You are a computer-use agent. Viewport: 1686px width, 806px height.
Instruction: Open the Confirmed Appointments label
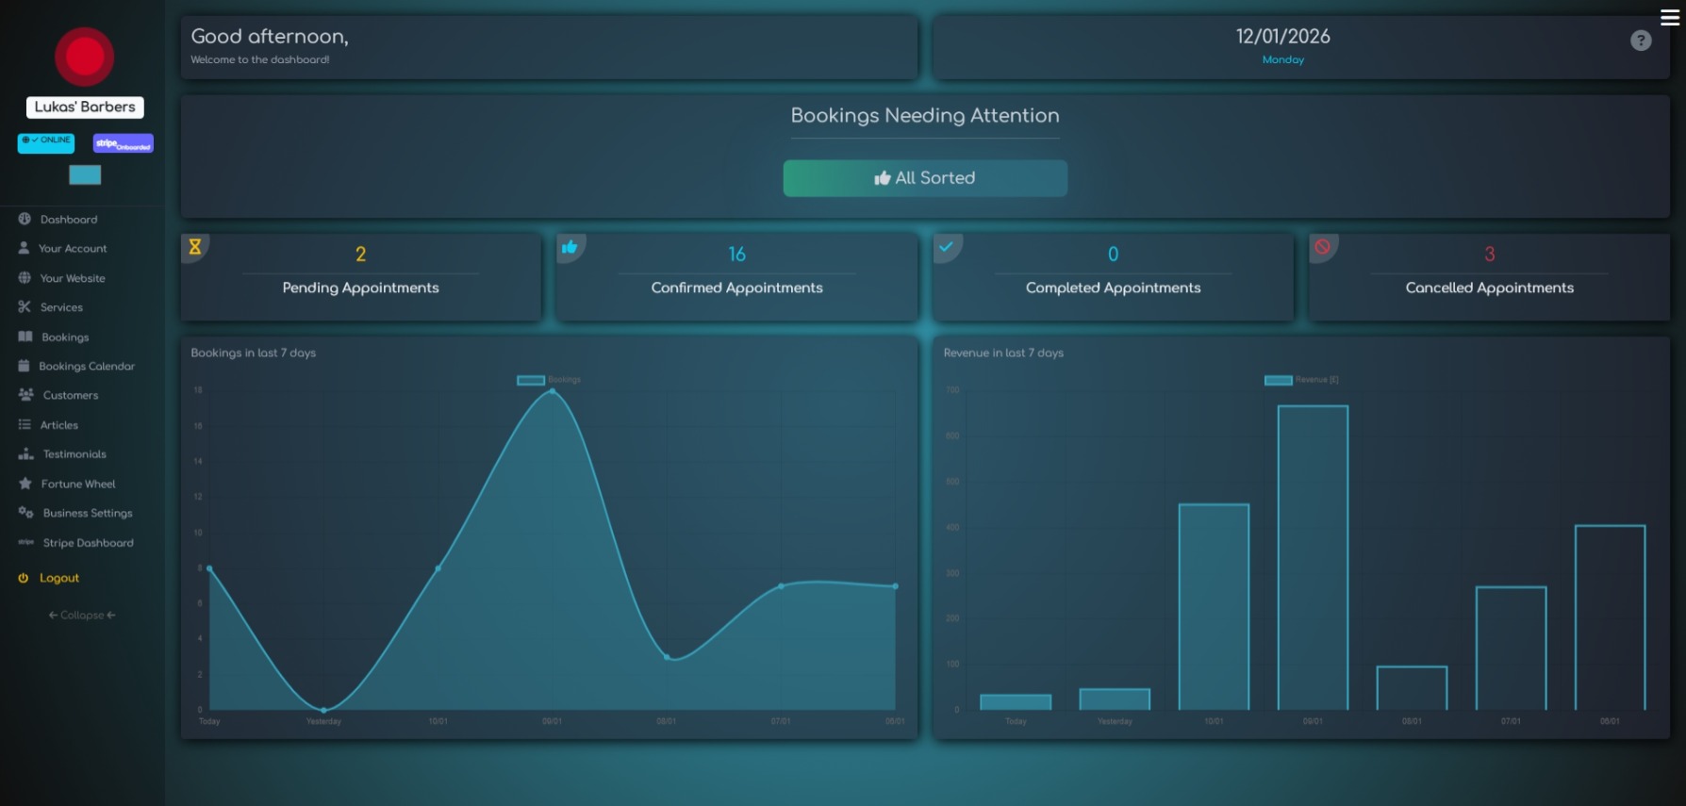[737, 288]
